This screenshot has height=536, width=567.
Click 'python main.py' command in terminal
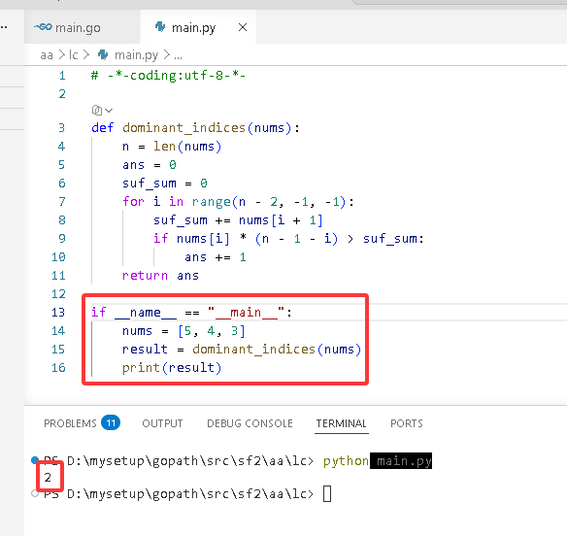[x=378, y=461]
